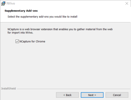Click the NCapture description paragraph
This screenshot has width=131, height=100.
60,31
